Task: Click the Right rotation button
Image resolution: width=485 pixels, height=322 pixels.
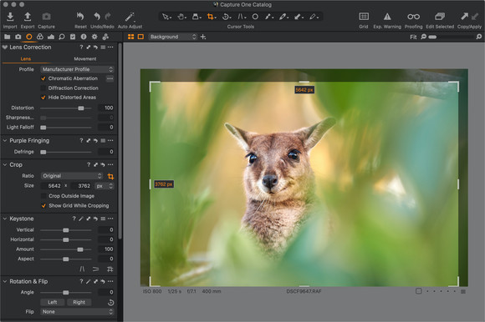Action: 79,302
